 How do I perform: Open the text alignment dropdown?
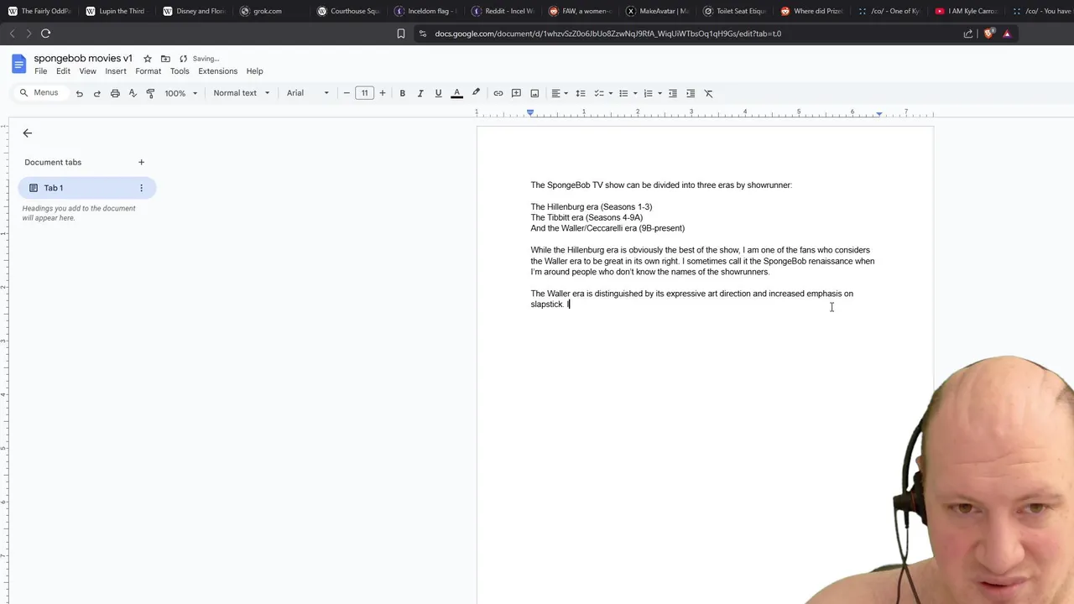tap(560, 93)
